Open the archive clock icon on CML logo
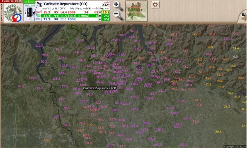 pyautogui.click(x=17, y=18)
